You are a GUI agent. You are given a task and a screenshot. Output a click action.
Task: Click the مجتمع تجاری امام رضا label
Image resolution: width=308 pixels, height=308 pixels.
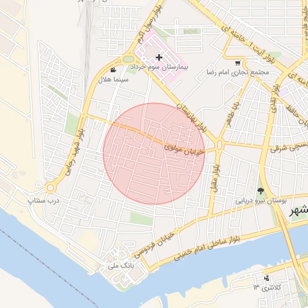[x=238, y=72]
